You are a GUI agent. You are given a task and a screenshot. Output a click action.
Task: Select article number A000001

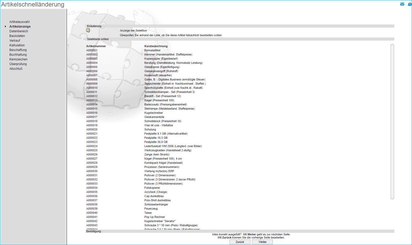[x=92, y=50]
